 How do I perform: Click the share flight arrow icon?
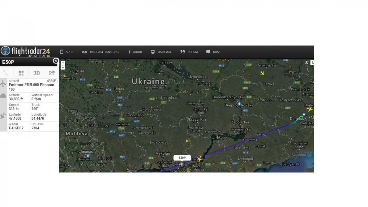pyautogui.click(x=52, y=73)
